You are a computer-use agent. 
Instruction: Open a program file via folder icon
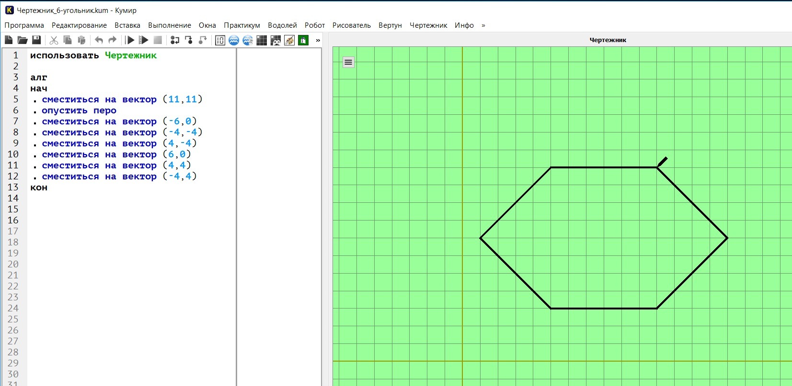23,40
